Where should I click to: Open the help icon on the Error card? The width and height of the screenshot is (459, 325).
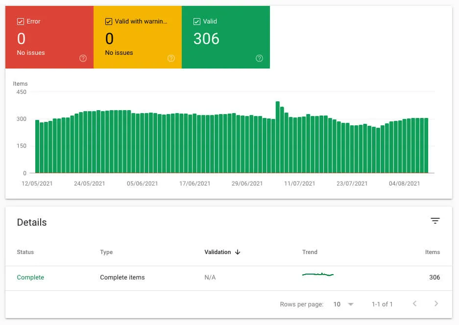point(83,58)
